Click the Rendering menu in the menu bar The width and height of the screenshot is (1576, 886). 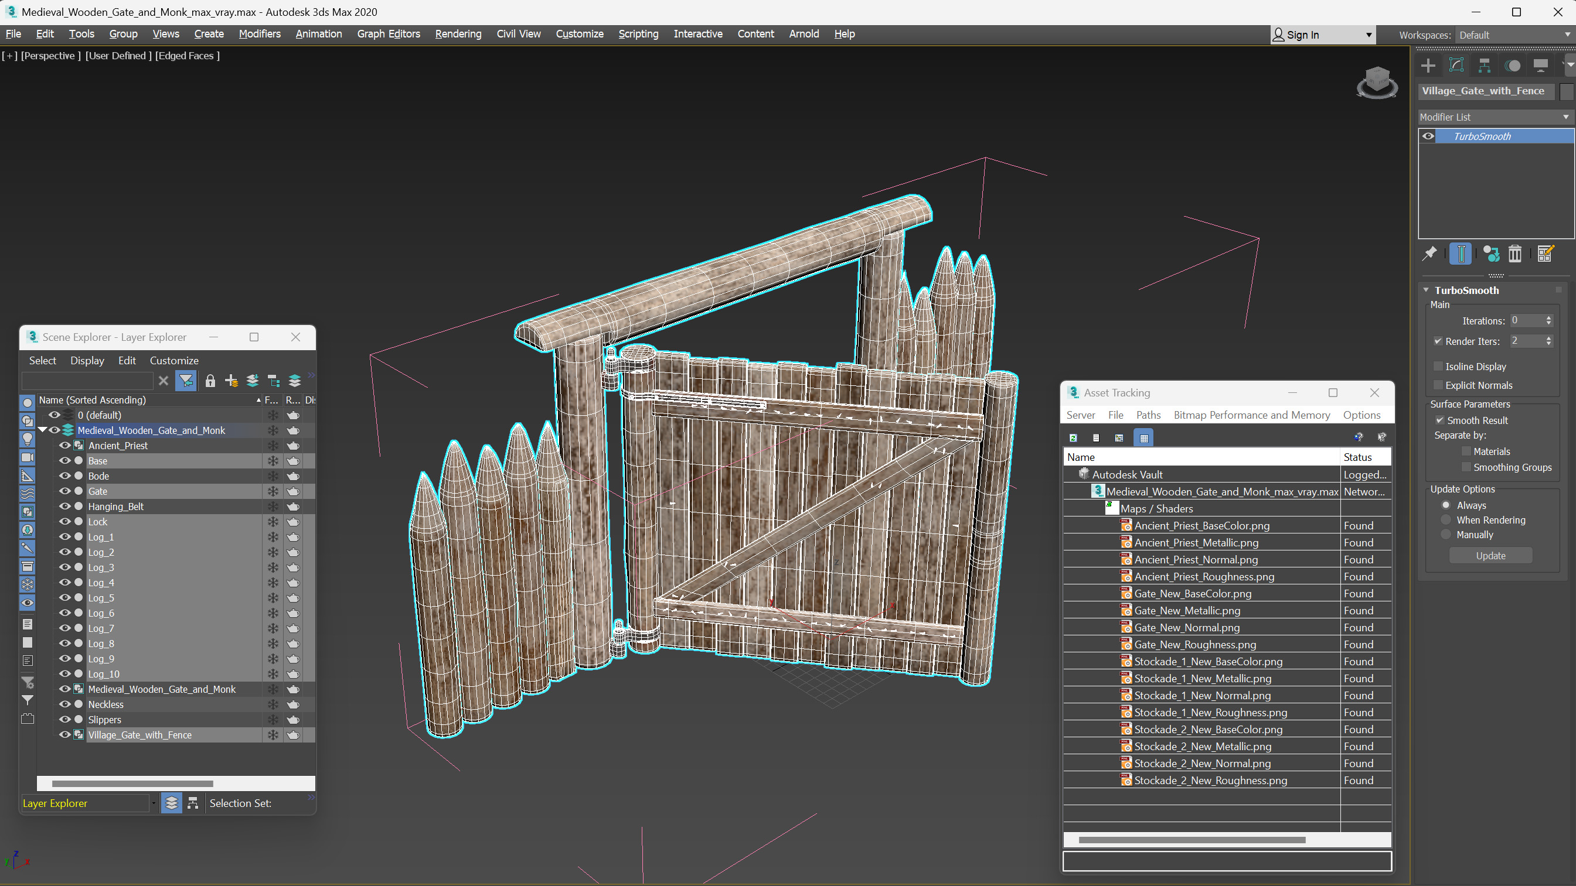(457, 33)
